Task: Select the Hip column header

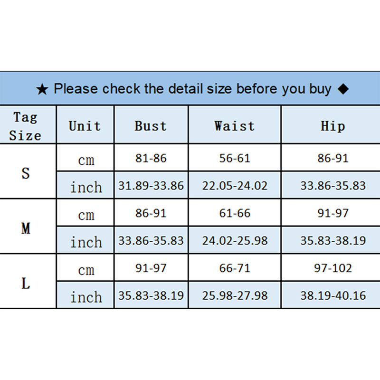Action: [332, 126]
